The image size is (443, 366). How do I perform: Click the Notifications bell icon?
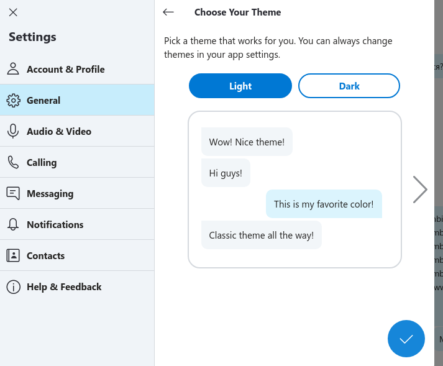tap(13, 224)
